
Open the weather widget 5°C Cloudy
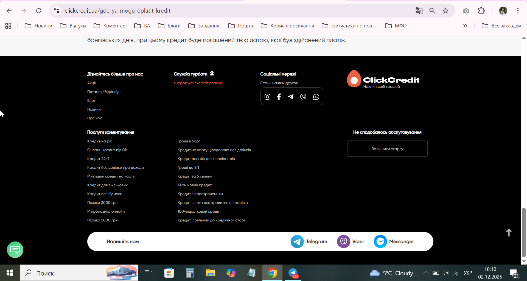tap(391, 273)
